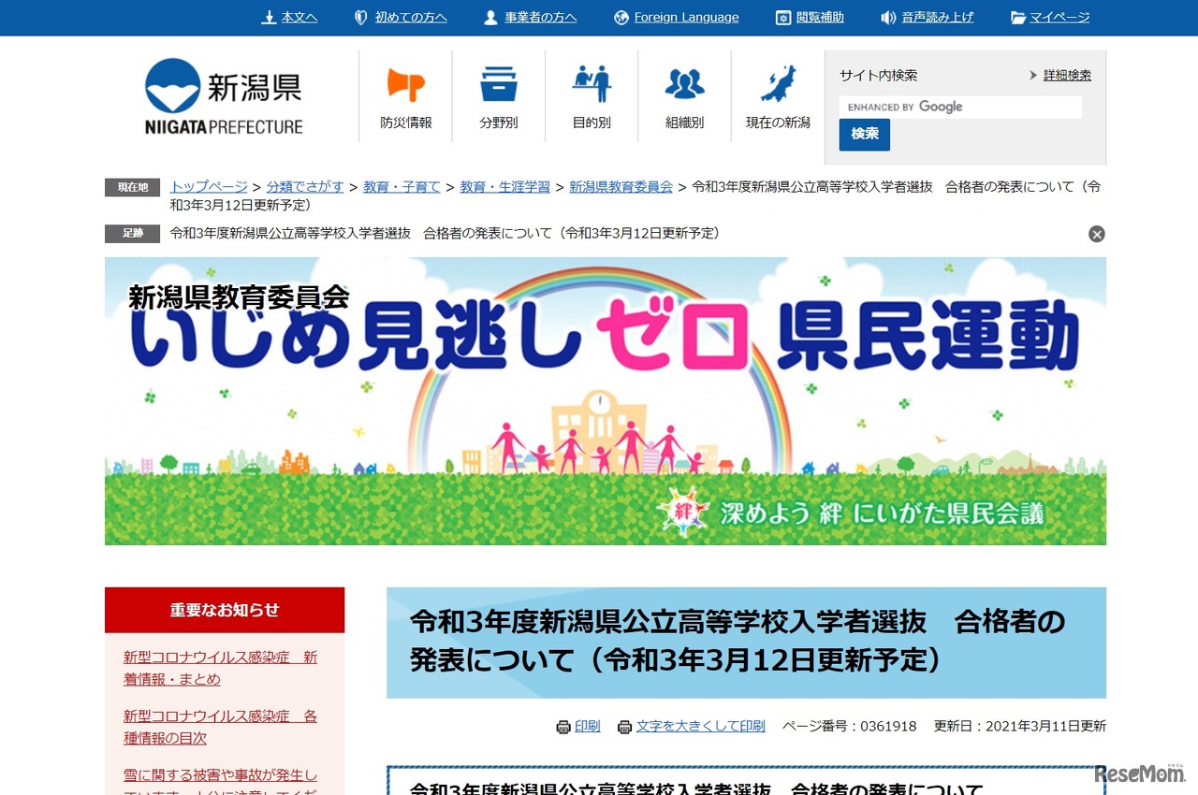
Task: Open 現在の新潟 map menu
Action: point(778,96)
